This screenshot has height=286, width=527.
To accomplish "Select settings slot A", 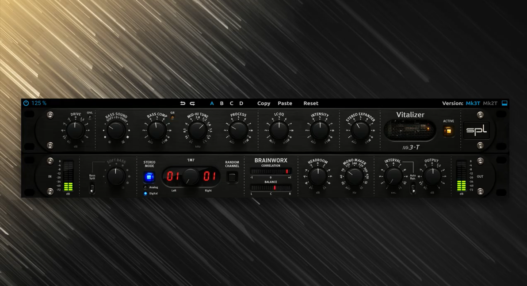I will point(212,103).
